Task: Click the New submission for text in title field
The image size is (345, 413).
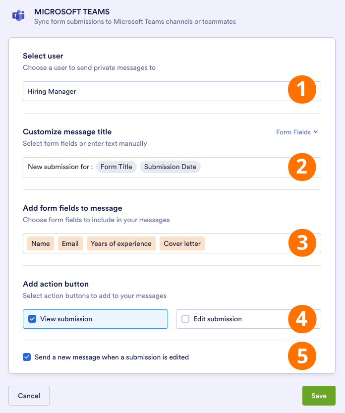Action: pyautogui.click(x=60, y=167)
